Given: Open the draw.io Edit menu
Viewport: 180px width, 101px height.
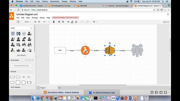Looking at the screenshot, I should 22,18.
